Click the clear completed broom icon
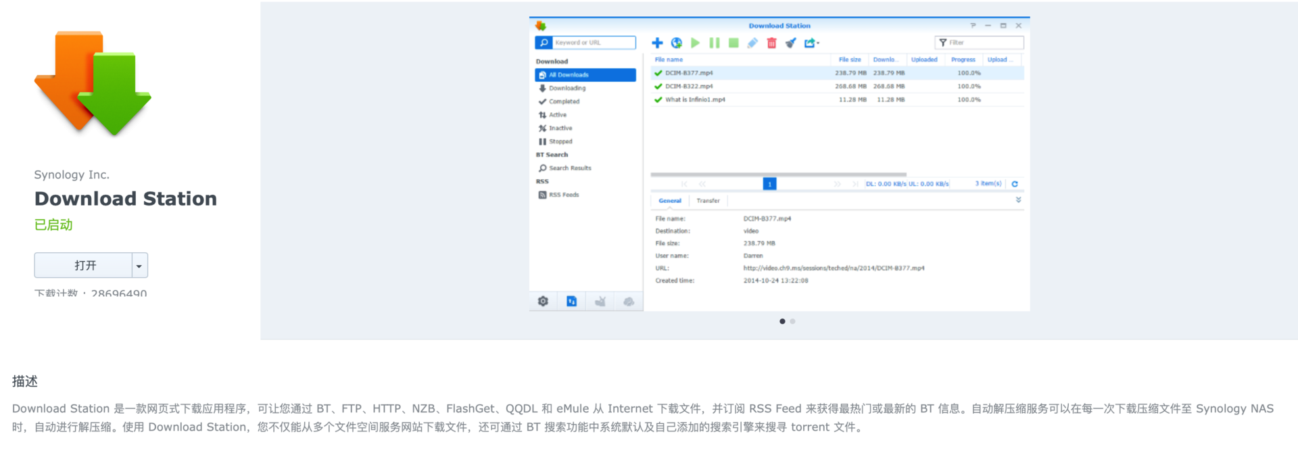The height and width of the screenshot is (453, 1298). 790,43
